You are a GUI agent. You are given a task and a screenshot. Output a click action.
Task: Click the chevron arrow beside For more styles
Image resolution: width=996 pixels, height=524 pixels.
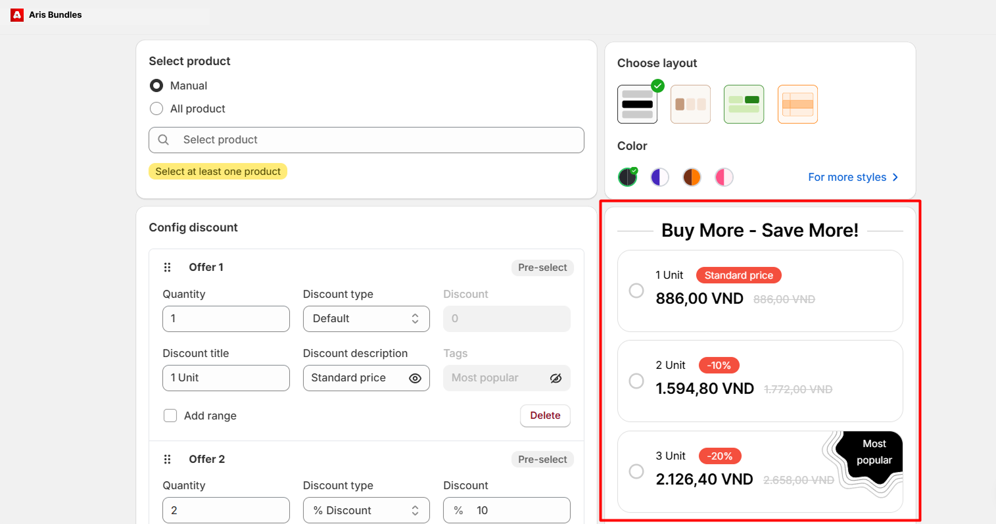[895, 177]
